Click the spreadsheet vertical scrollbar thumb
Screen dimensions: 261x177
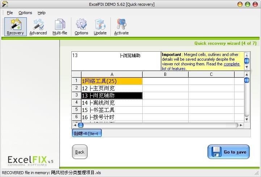tap(247, 80)
